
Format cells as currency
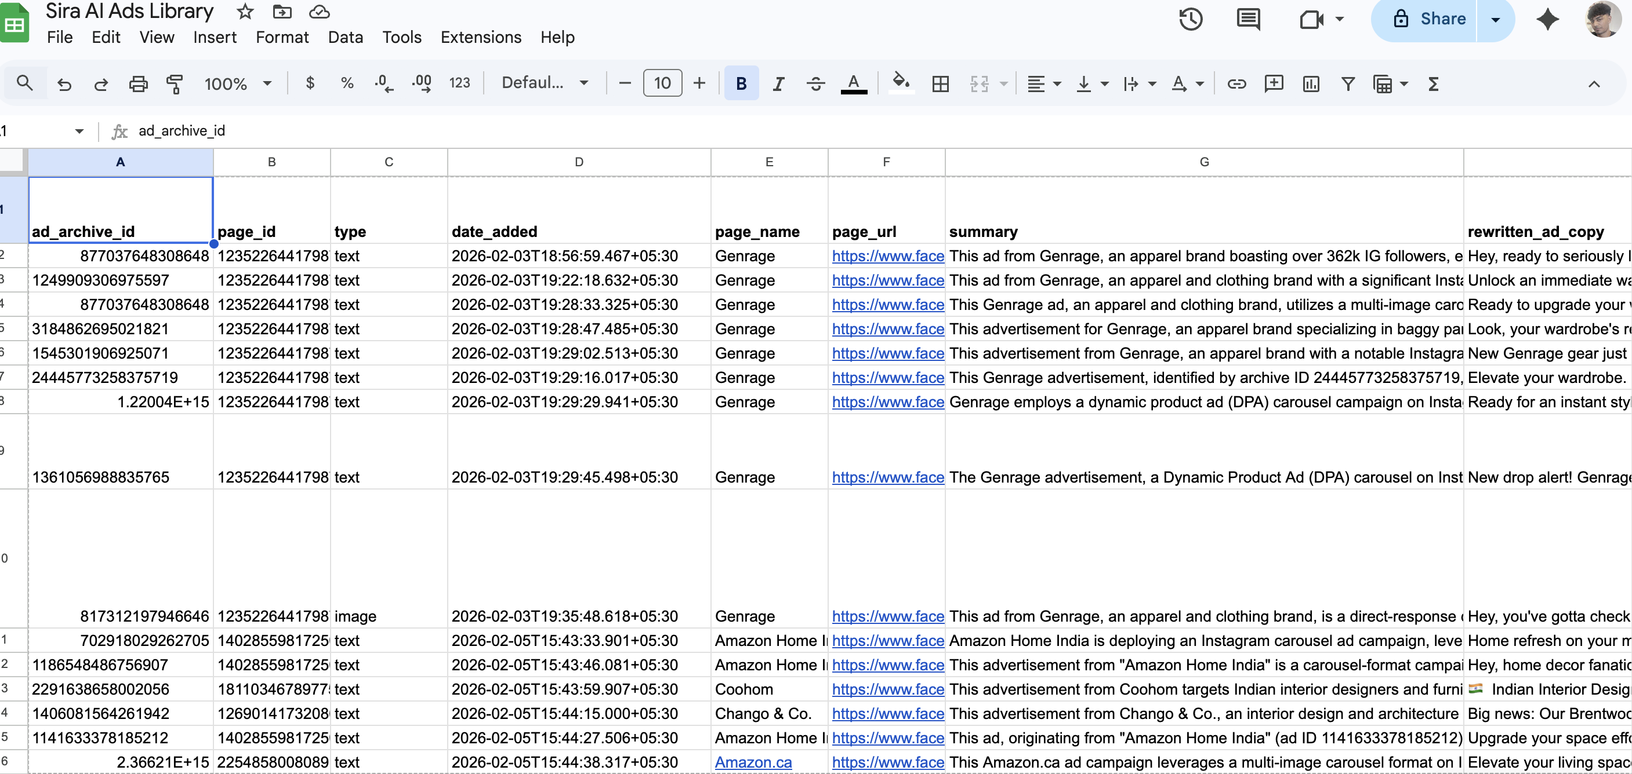point(310,83)
